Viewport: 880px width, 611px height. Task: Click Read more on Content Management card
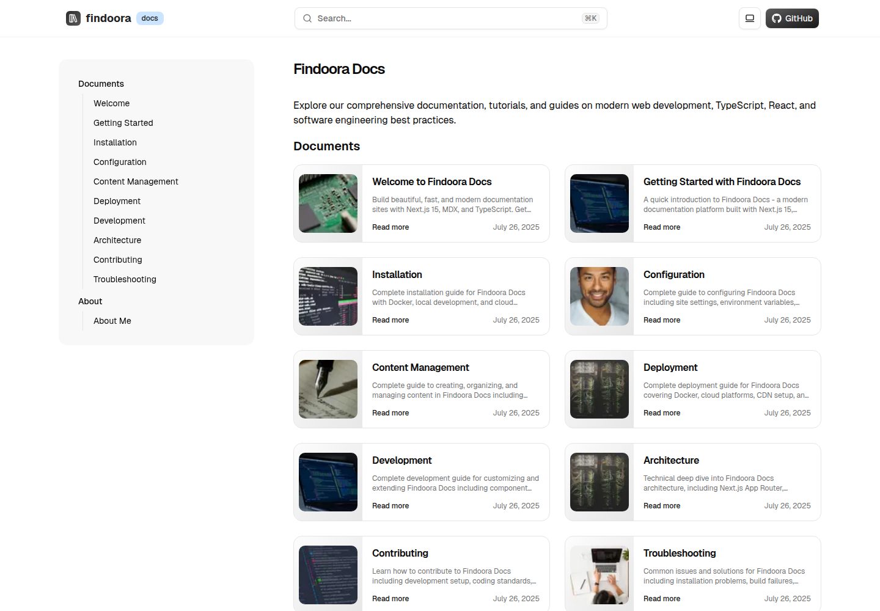[391, 413]
